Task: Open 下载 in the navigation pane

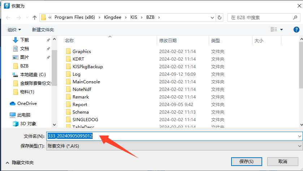Action: (25, 40)
